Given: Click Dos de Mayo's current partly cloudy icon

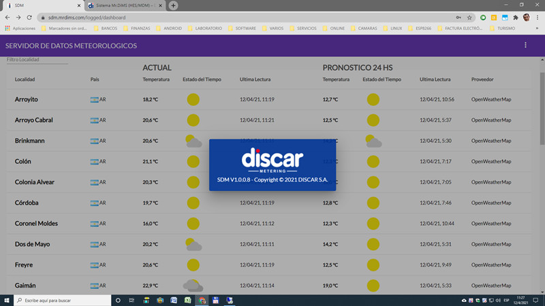Looking at the screenshot, I should click(x=193, y=244).
